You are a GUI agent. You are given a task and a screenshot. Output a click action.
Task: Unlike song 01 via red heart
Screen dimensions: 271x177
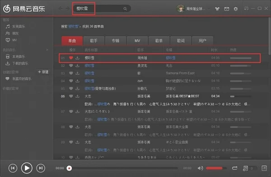71,58
